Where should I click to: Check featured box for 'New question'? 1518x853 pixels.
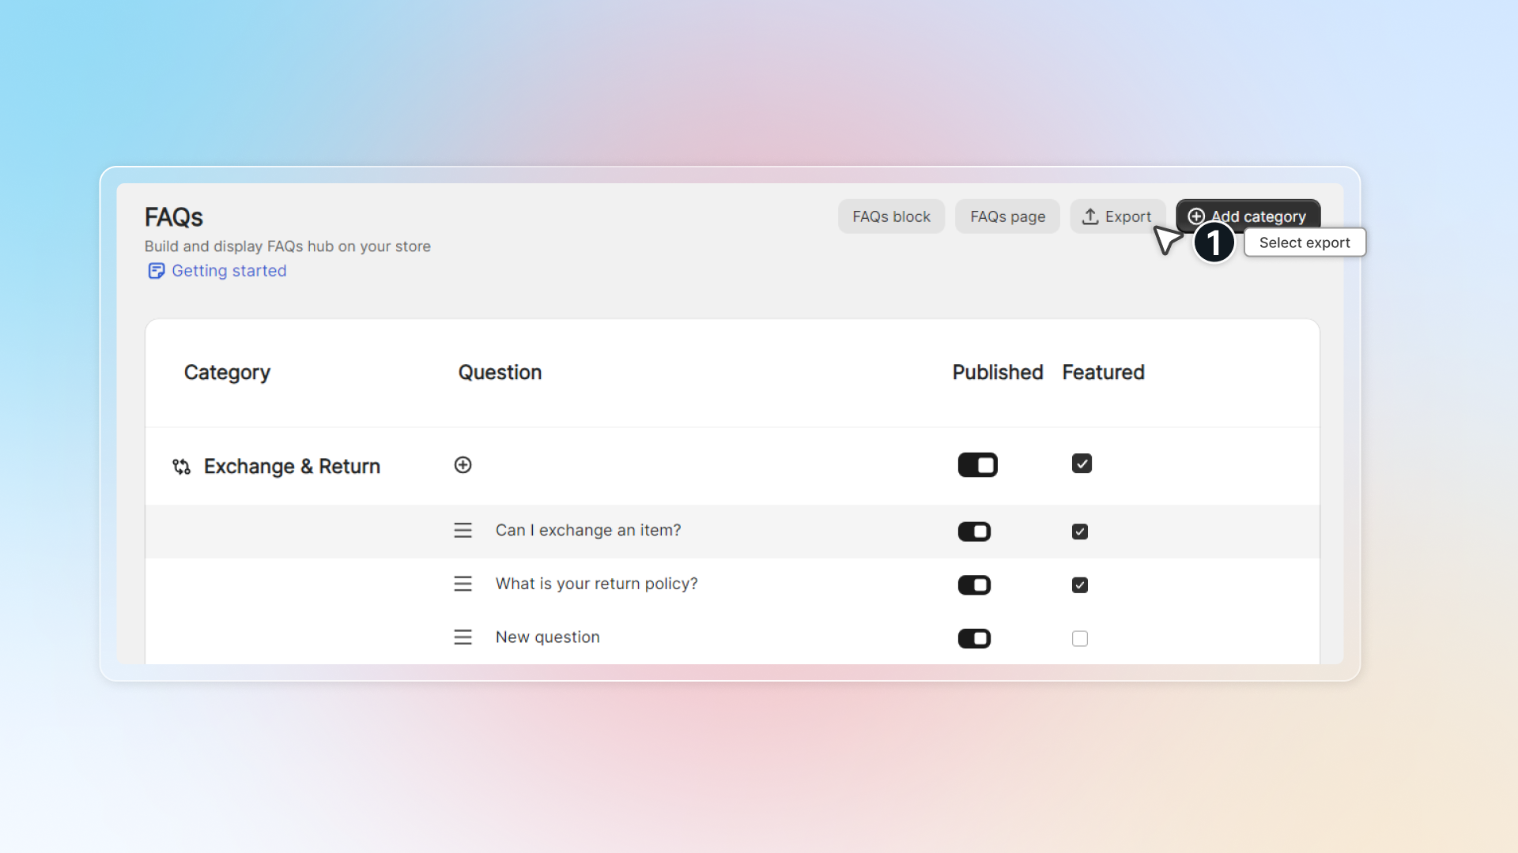coord(1079,638)
